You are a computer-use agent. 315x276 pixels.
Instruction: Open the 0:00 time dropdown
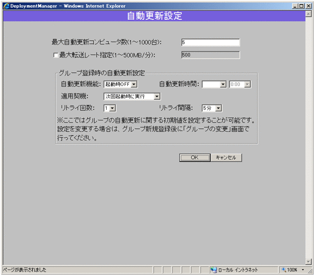(x=240, y=84)
